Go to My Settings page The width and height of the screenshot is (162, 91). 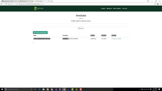click(x=117, y=9)
